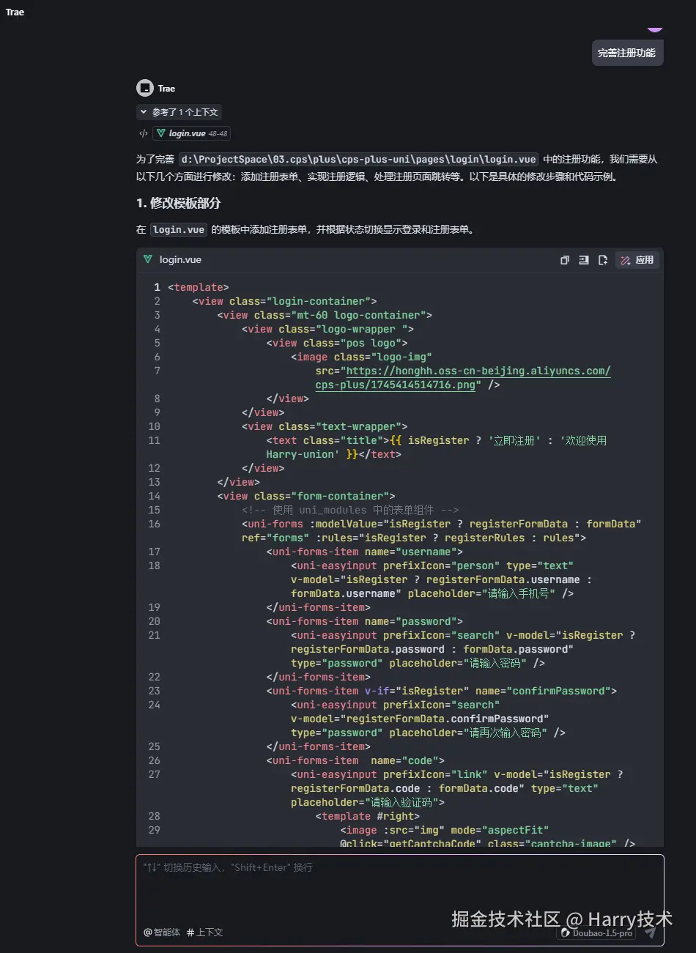Click the inline login.vue code tag

(179, 229)
